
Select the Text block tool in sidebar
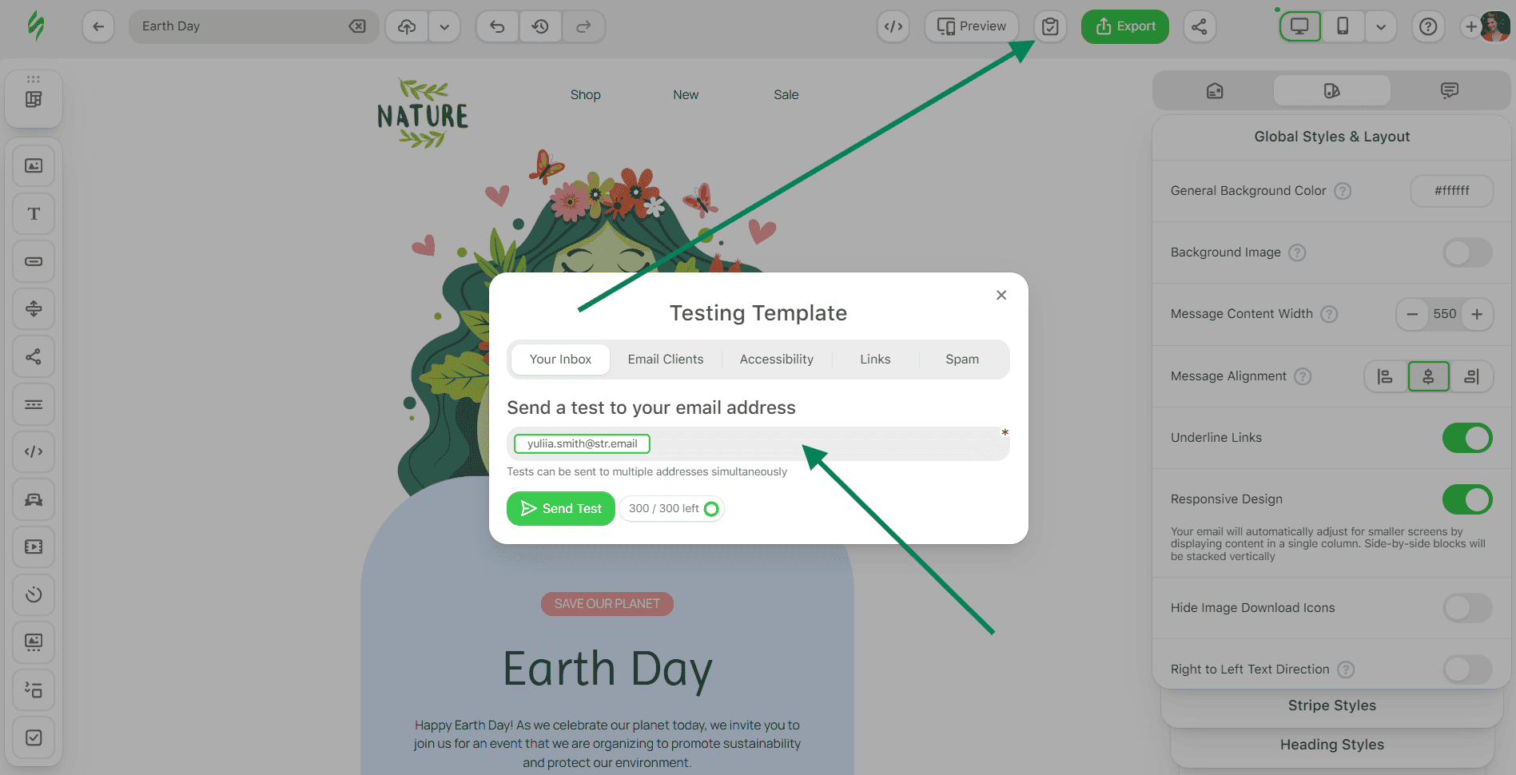click(34, 213)
